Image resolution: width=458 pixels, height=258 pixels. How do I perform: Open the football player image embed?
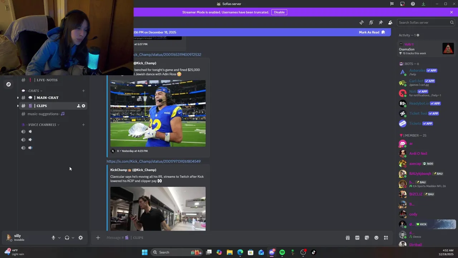click(x=158, y=113)
